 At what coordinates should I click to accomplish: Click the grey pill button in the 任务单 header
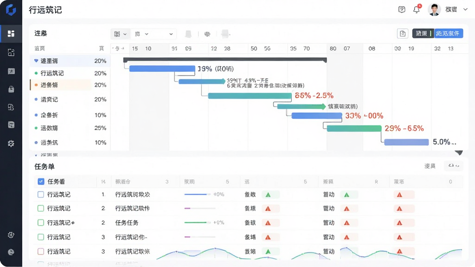click(454, 165)
